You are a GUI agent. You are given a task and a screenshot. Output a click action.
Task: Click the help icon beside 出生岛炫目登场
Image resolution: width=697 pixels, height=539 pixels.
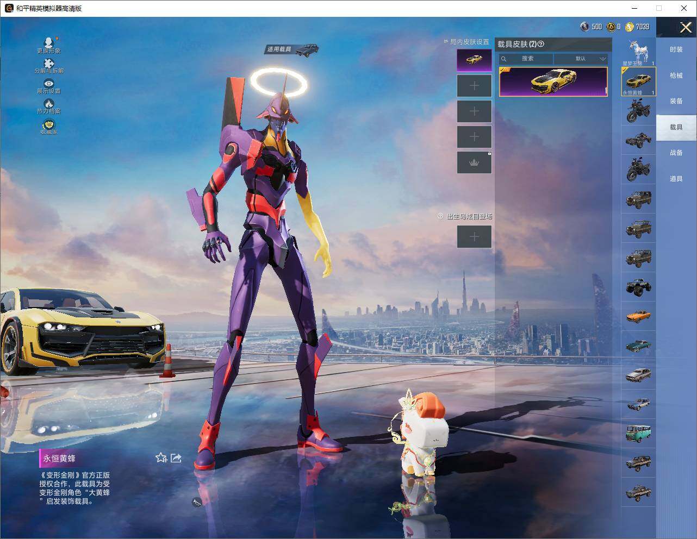click(441, 216)
